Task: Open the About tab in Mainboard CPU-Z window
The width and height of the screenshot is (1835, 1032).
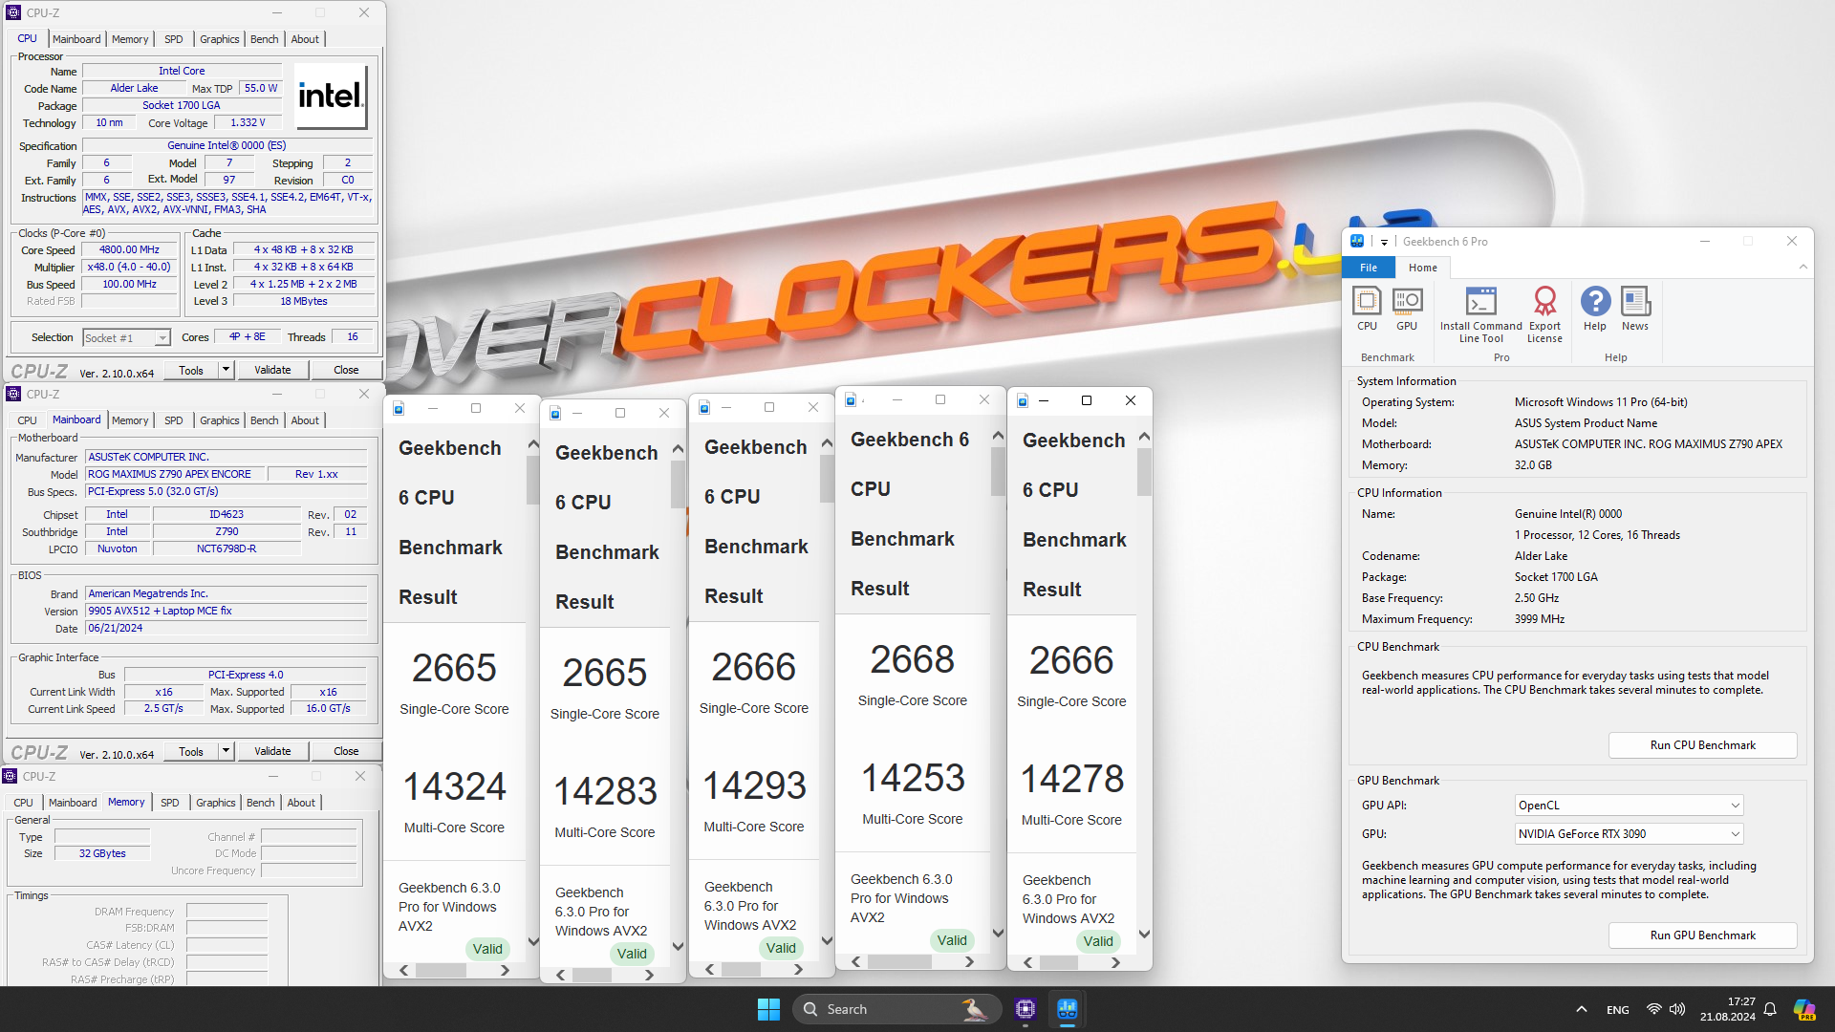Action: pos(305,420)
